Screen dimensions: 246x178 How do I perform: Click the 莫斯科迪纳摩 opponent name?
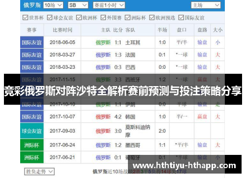point(138,131)
